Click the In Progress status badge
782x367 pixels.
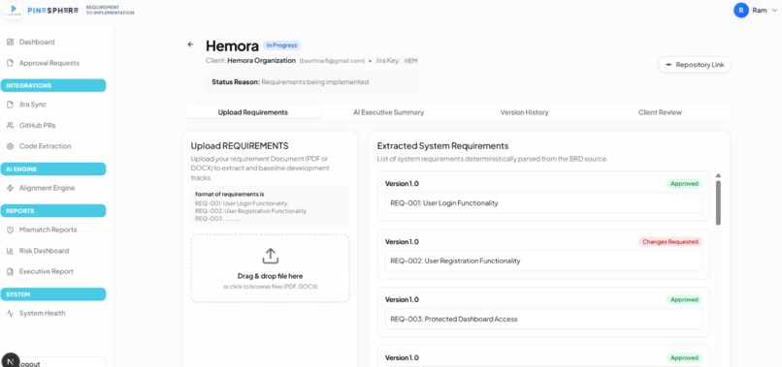(x=281, y=46)
